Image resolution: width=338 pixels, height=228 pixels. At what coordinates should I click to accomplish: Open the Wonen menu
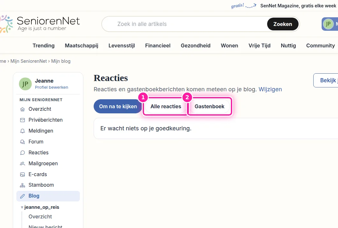coord(229,46)
